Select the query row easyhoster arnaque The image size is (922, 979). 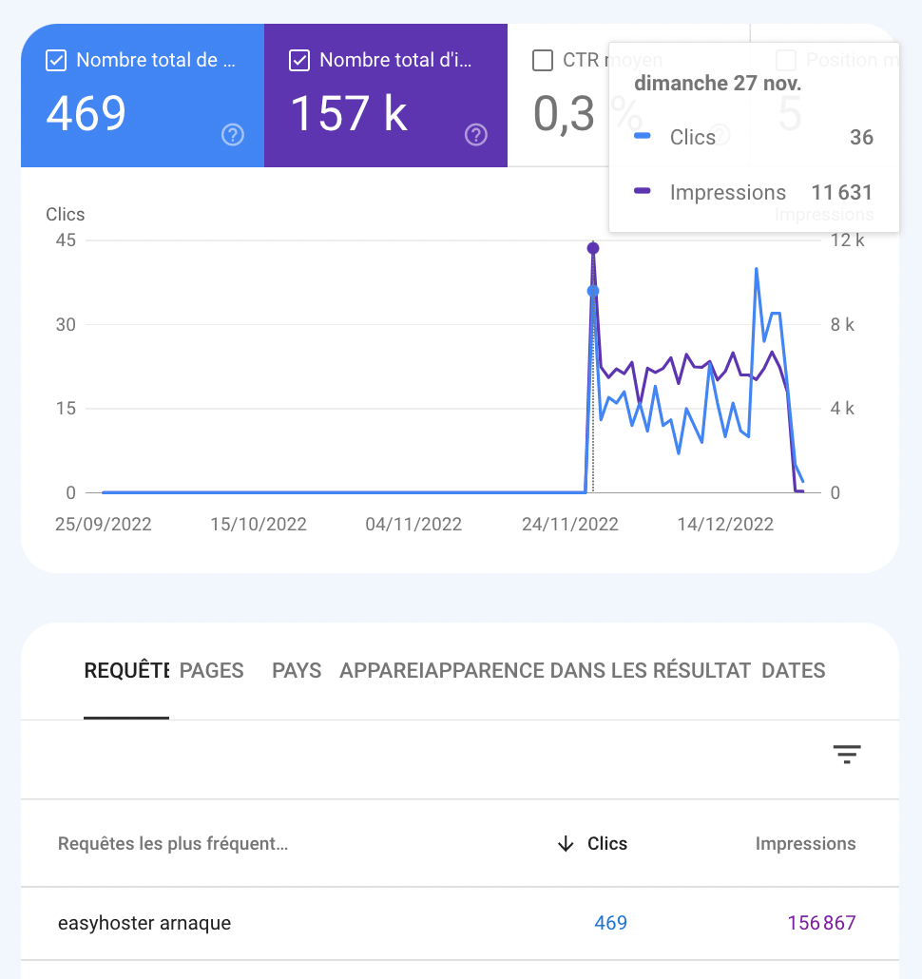[144, 923]
